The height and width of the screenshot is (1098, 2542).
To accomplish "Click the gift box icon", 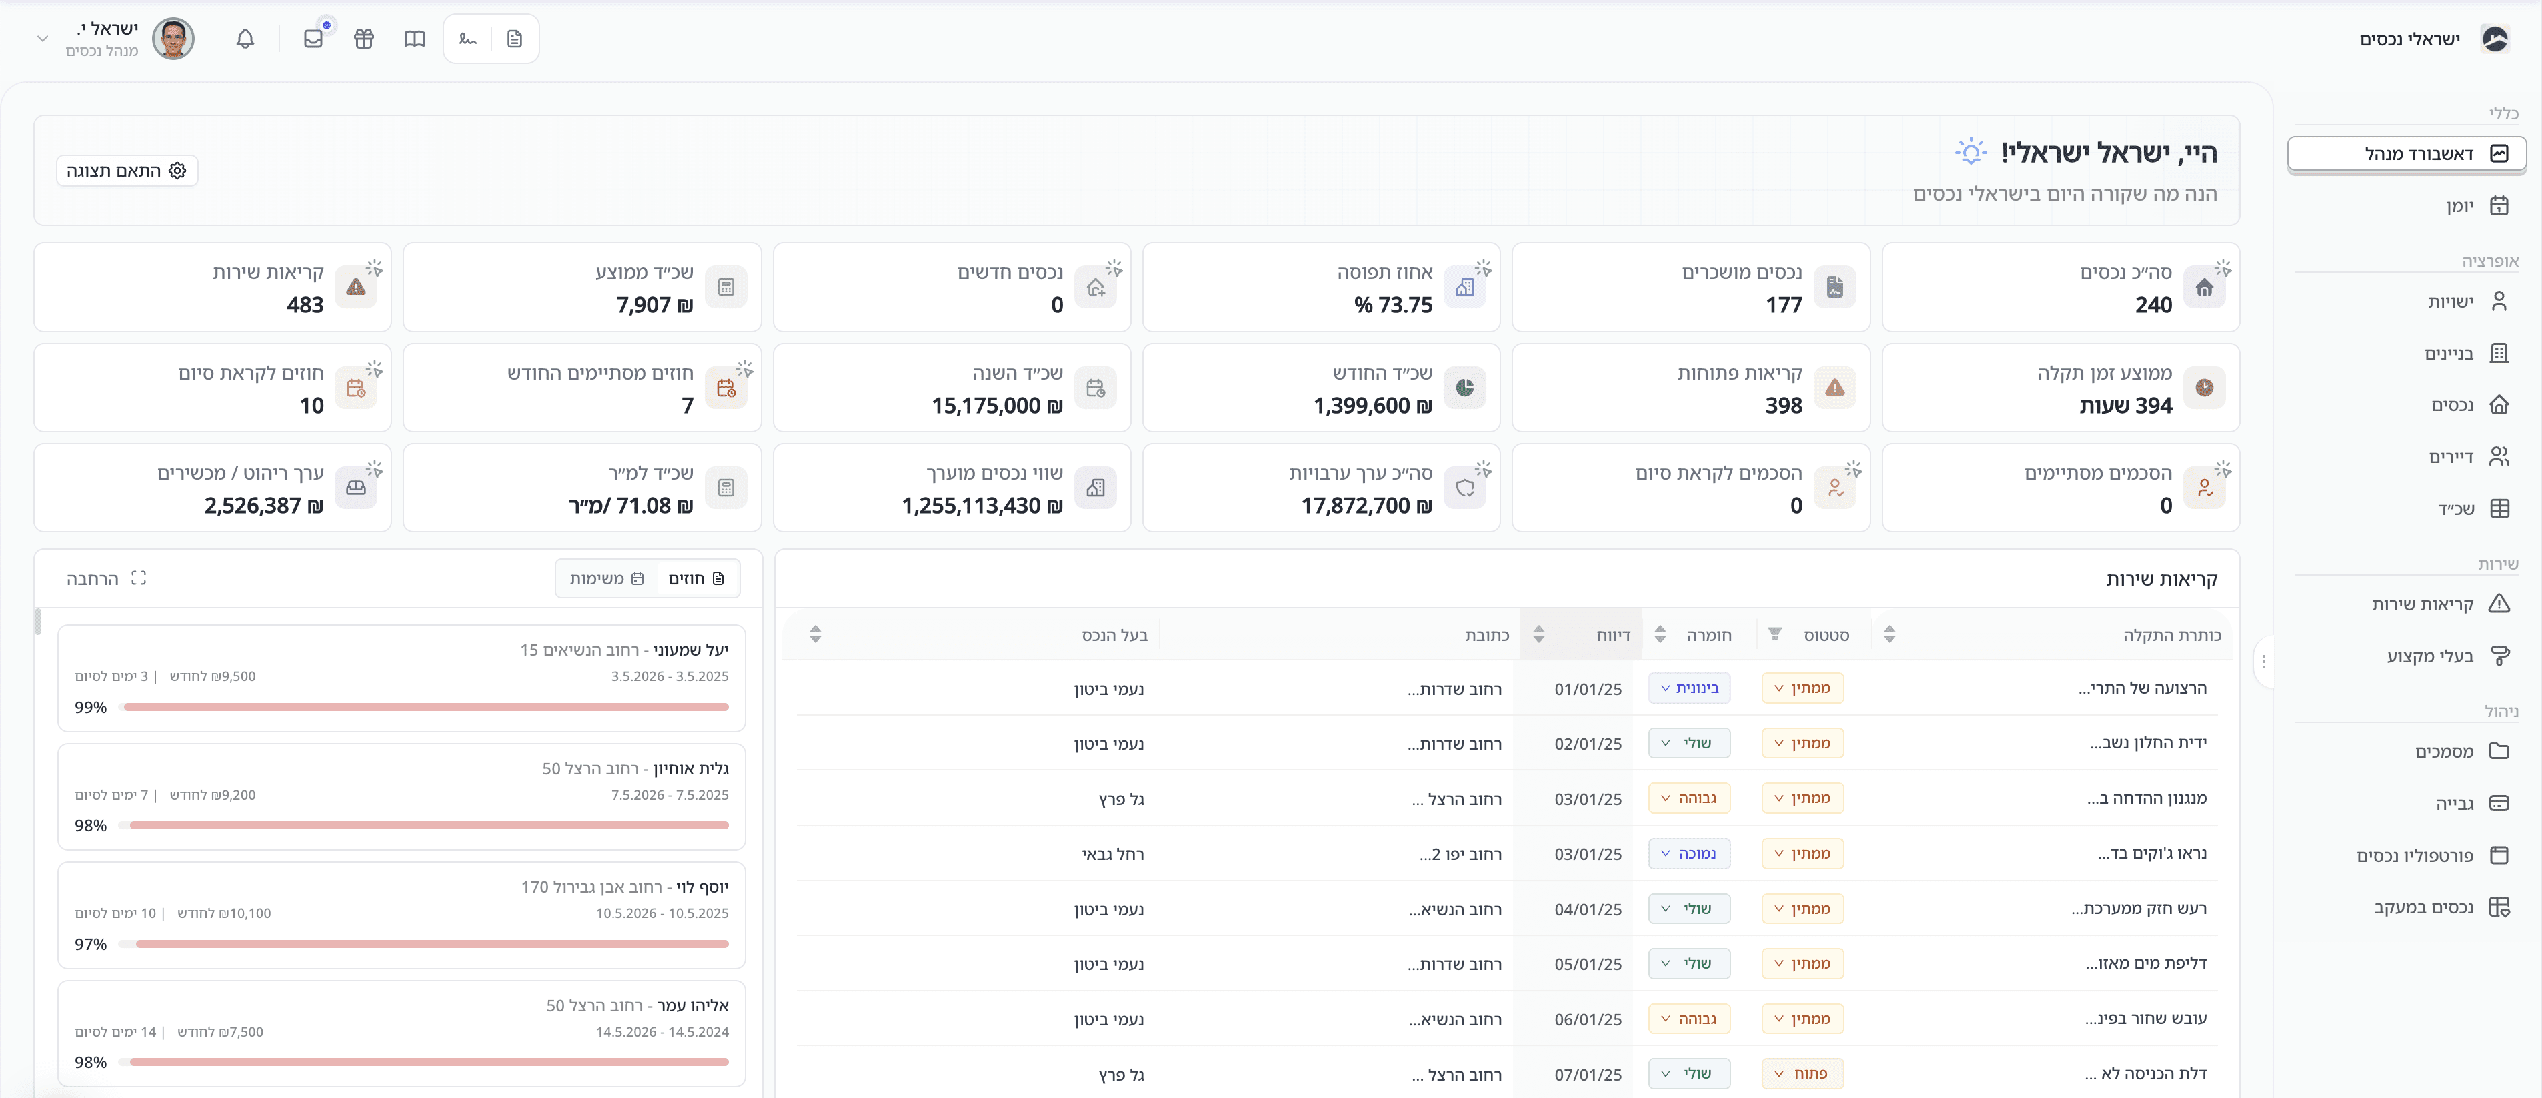I will [364, 39].
